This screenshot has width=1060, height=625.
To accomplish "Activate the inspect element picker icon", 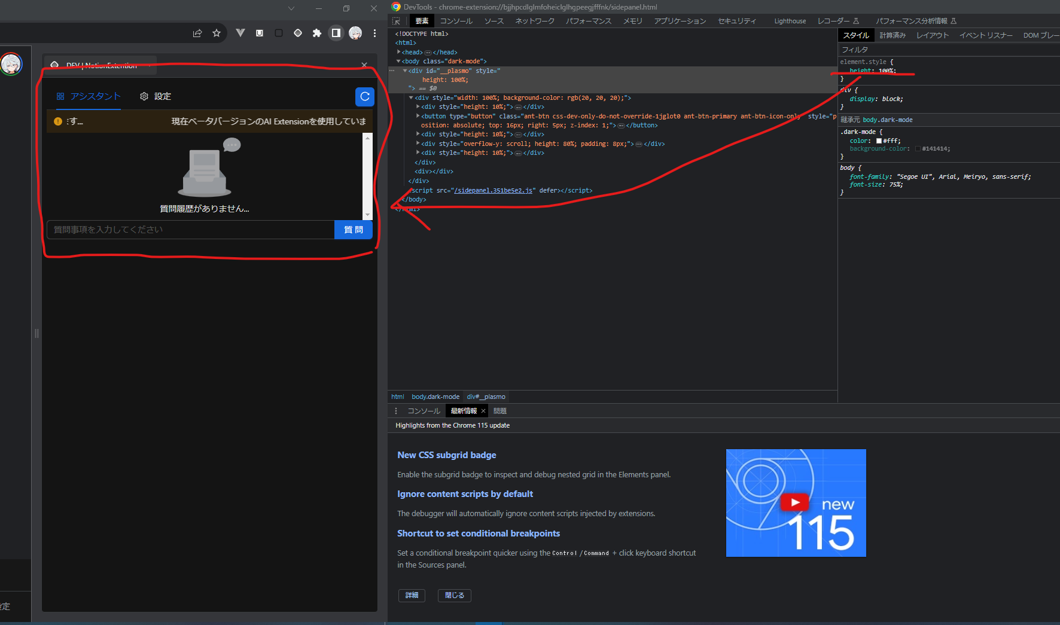I will [396, 20].
